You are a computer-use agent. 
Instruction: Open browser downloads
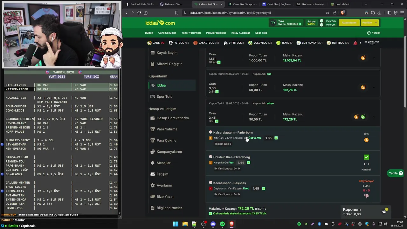[379, 13]
